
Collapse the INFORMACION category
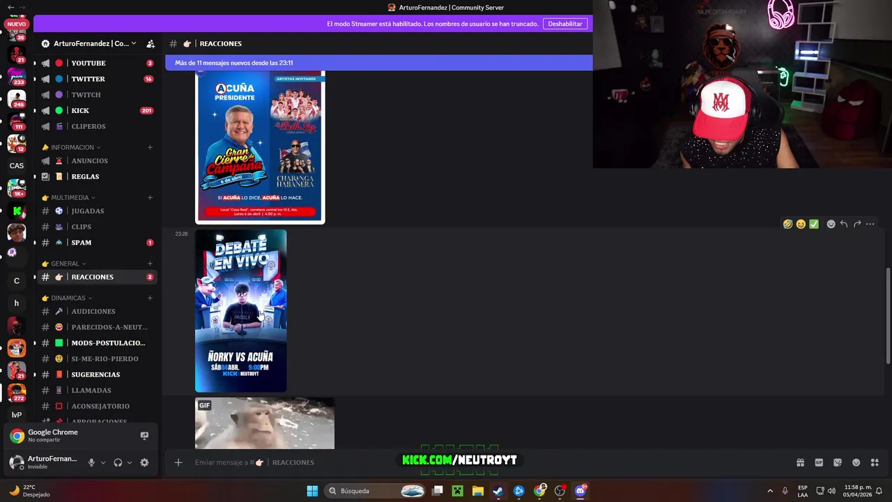pos(71,147)
